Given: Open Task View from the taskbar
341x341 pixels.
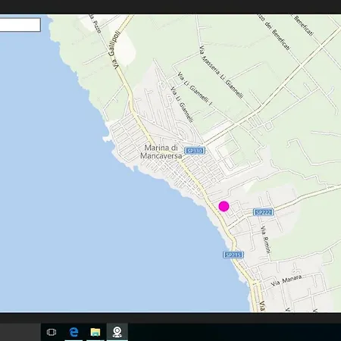Looking at the screenshot, I should pos(52,332).
